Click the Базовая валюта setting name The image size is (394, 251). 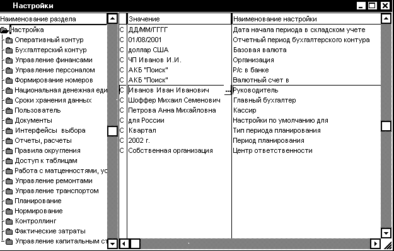(x=260, y=50)
